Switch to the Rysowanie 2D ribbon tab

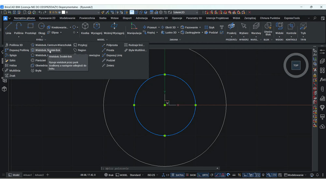tap(47, 18)
